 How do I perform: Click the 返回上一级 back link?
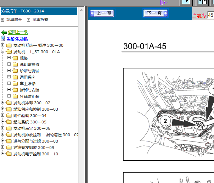coord(18,32)
